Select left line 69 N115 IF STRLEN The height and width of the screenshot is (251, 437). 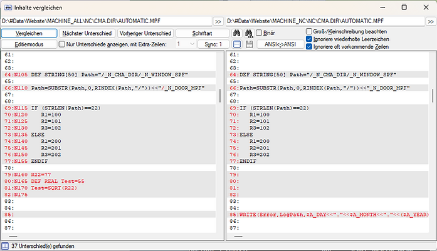[x=108, y=108]
